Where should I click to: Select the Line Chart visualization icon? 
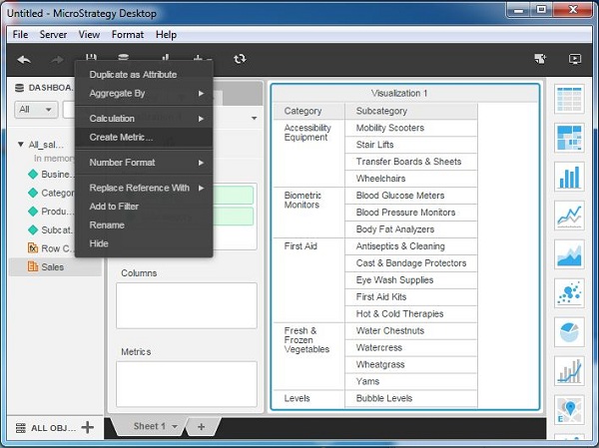(x=570, y=216)
